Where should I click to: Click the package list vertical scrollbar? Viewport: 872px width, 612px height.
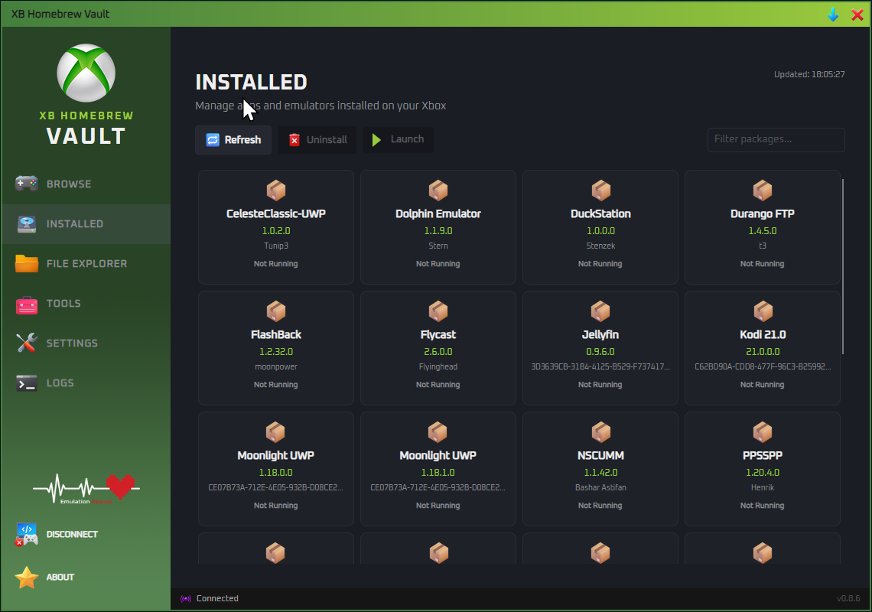(x=843, y=266)
